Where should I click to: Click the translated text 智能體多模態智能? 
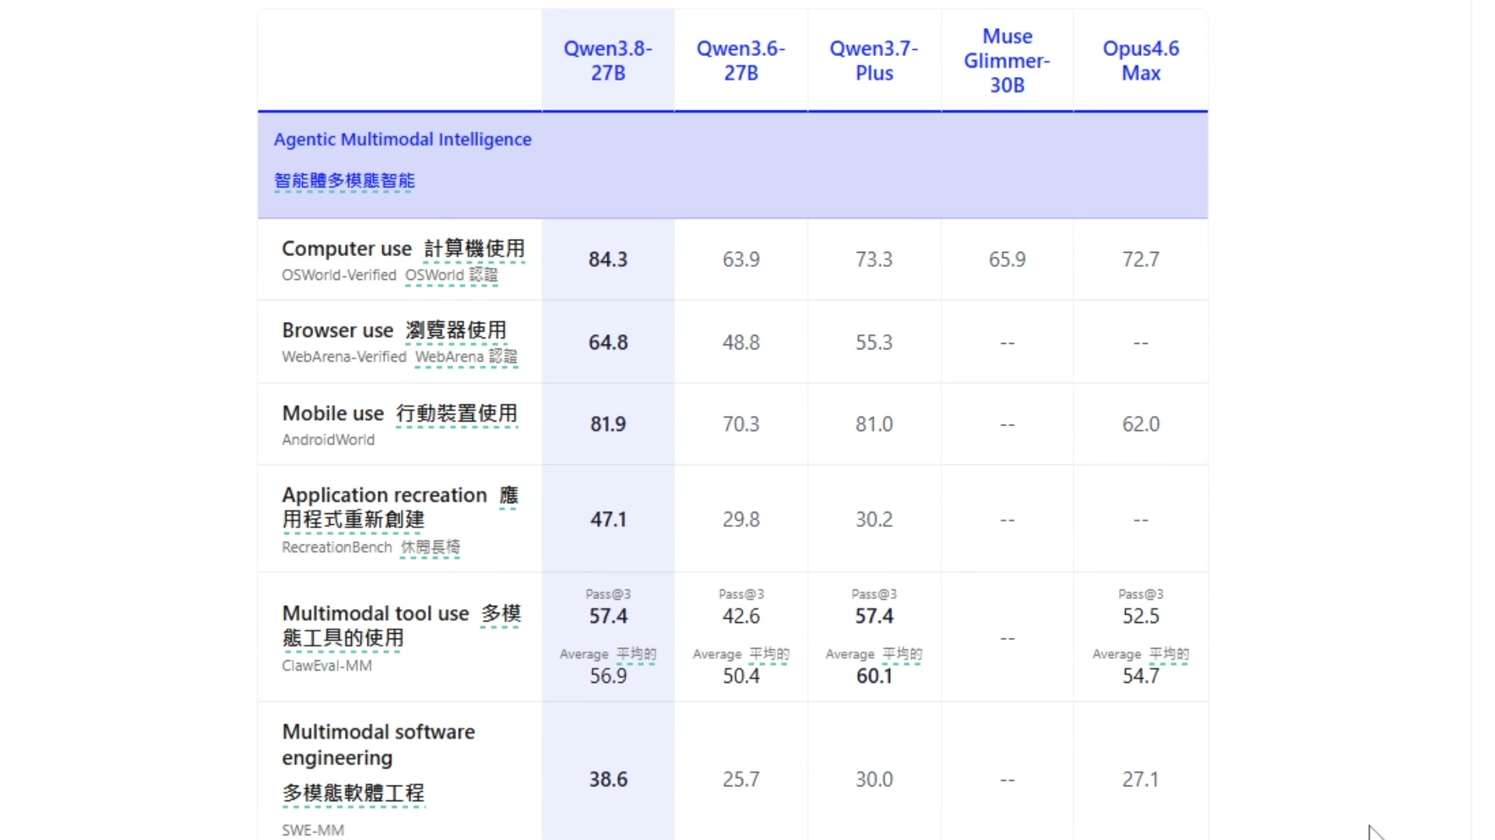click(x=344, y=180)
